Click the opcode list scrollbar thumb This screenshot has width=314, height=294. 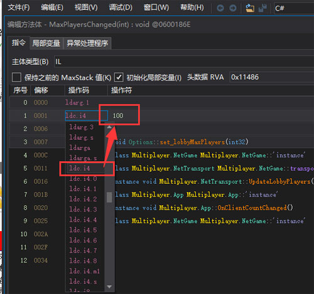click(x=109, y=197)
